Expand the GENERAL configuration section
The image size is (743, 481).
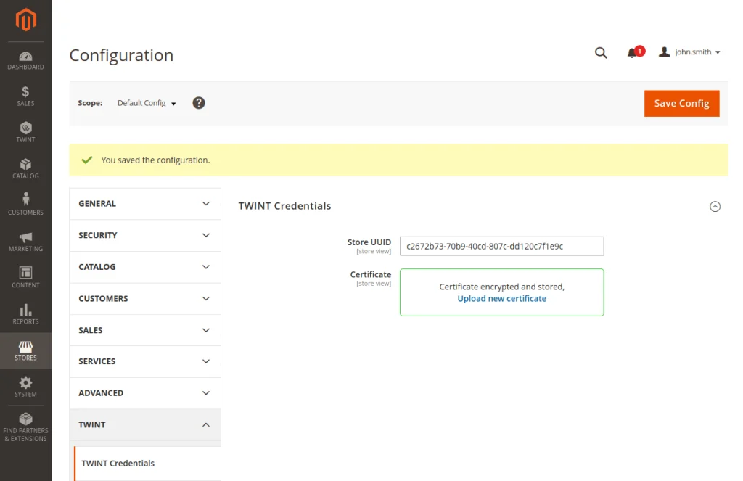click(x=145, y=204)
